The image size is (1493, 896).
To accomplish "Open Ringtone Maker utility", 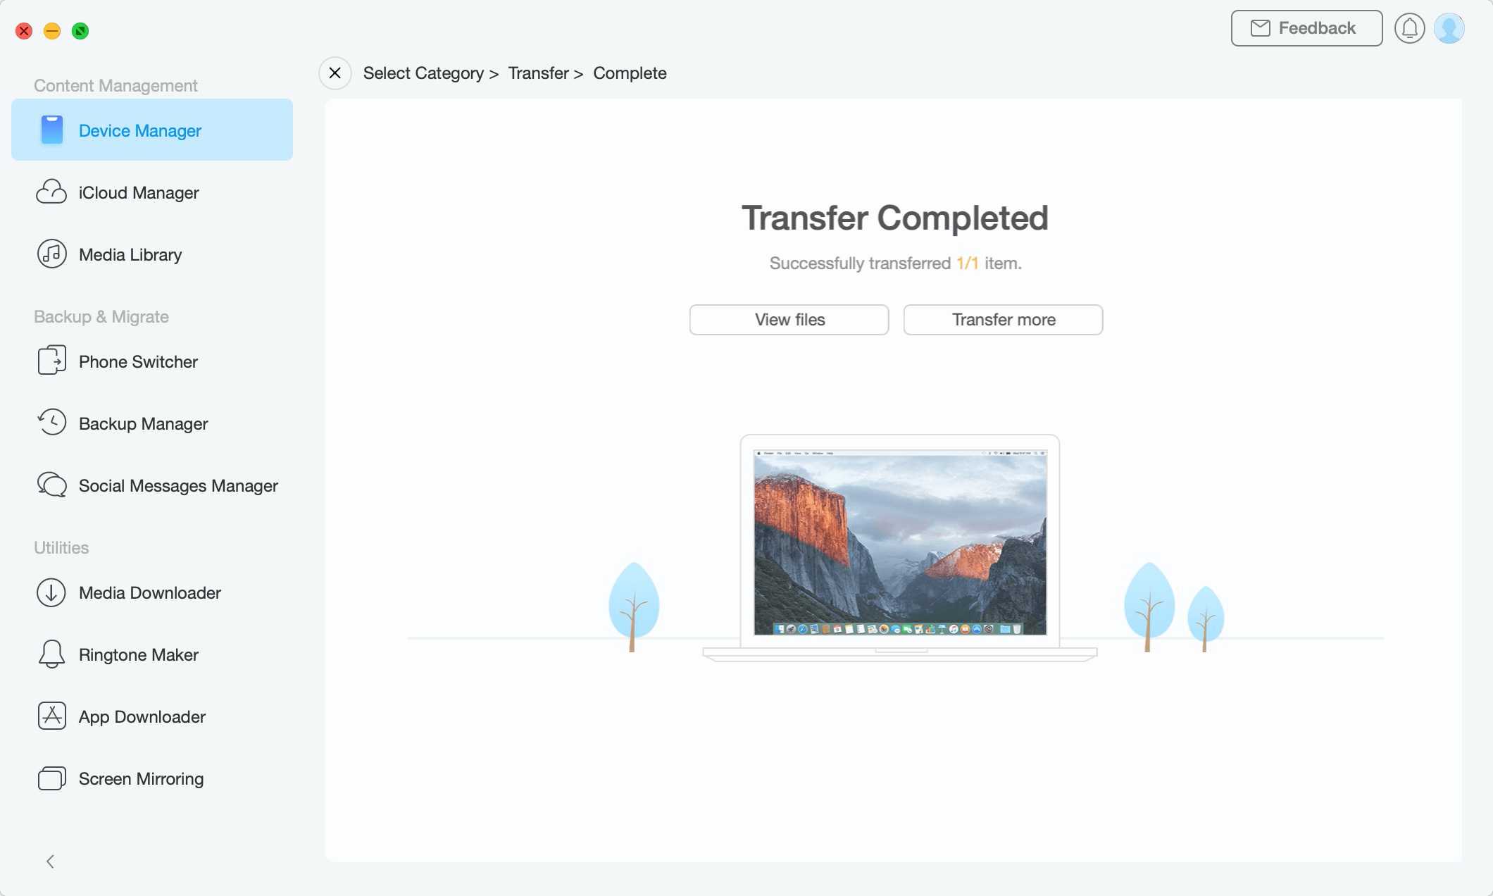I will (139, 653).
